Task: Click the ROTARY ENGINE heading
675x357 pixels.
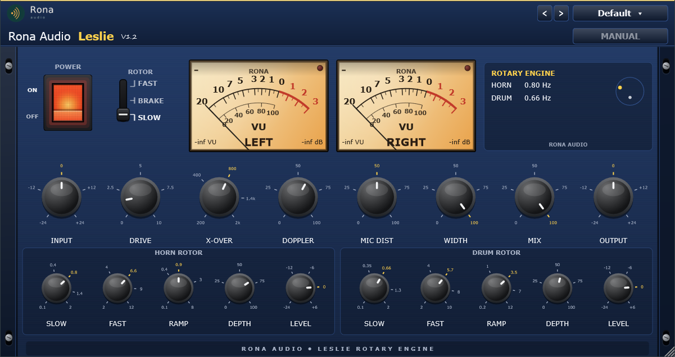Action: coord(523,73)
